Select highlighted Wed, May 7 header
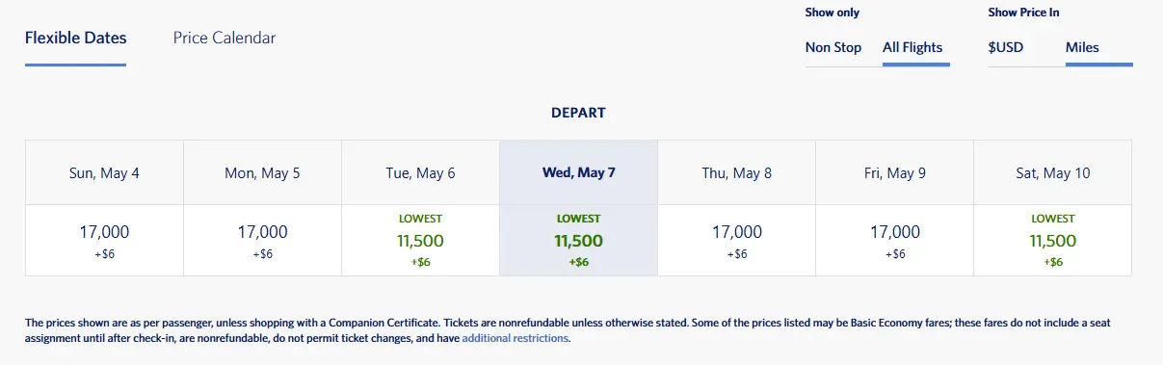This screenshot has height=365, width=1163. [x=578, y=173]
